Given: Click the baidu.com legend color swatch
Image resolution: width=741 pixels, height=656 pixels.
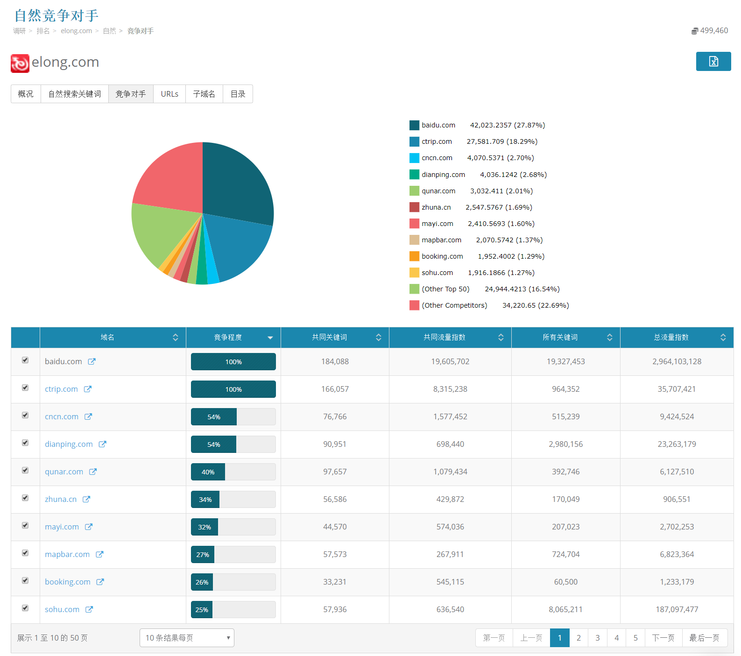Looking at the screenshot, I should click(x=414, y=125).
